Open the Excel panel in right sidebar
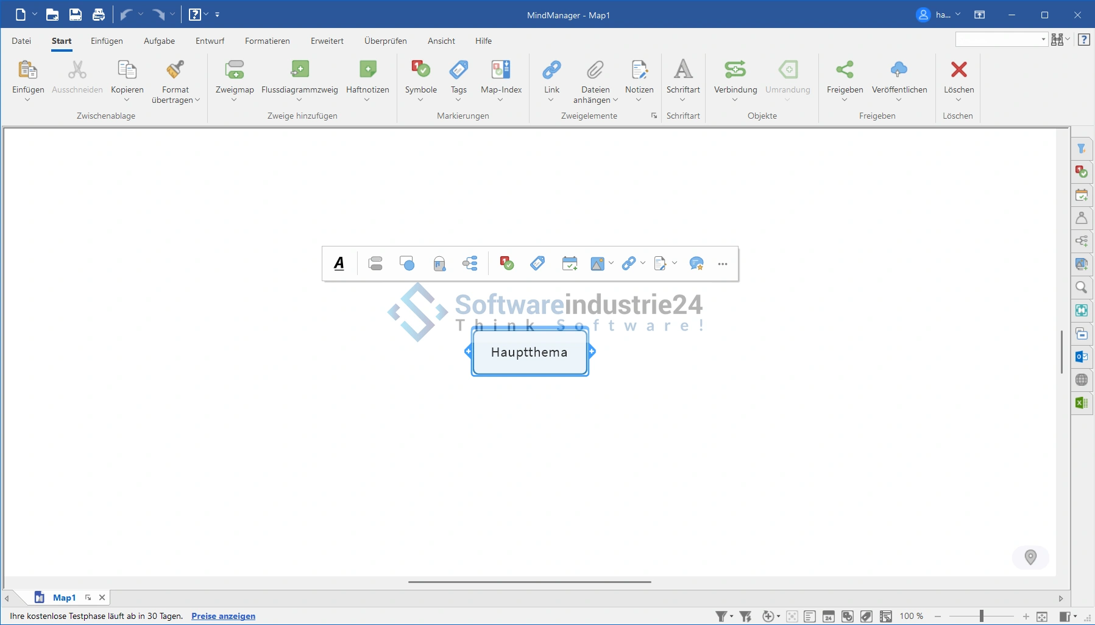Image resolution: width=1095 pixels, height=625 pixels. coord(1082,403)
